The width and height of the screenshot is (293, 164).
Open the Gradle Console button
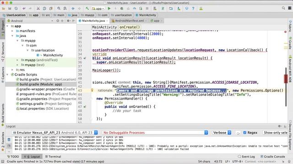click(x=273, y=157)
